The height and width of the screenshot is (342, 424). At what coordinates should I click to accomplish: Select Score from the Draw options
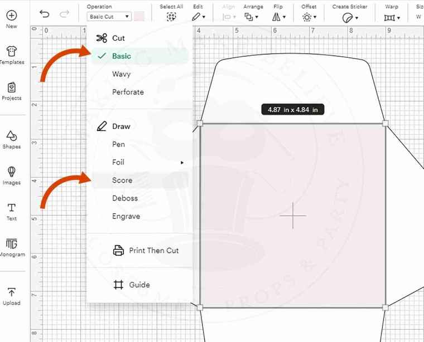[x=122, y=180]
